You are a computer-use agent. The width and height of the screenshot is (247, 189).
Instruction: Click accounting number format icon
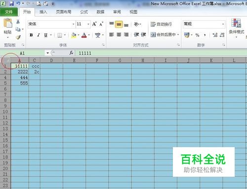[187, 35]
